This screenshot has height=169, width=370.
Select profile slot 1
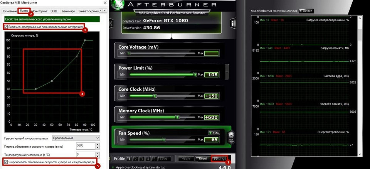tap(129, 159)
